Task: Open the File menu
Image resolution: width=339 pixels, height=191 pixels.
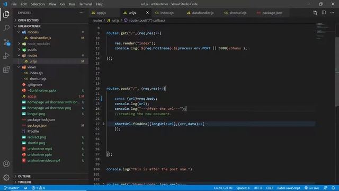Action: coord(14,4)
